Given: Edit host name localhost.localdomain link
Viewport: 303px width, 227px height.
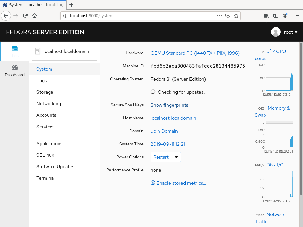Looking at the screenshot, I should [173, 118].
